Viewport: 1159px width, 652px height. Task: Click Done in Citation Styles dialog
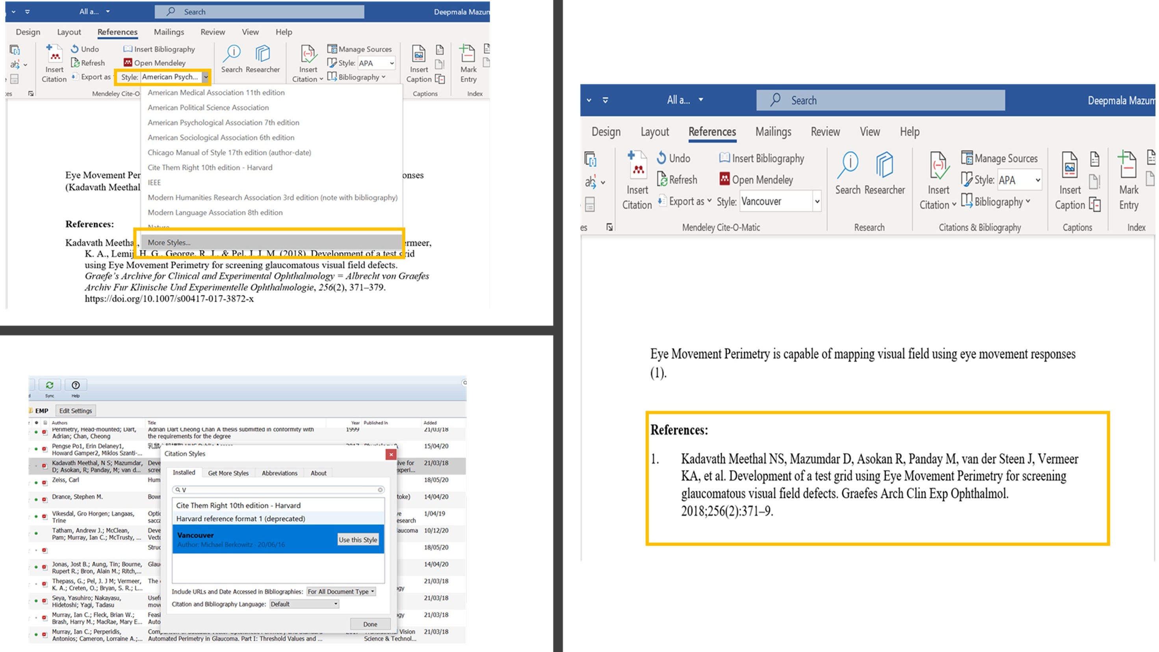click(x=370, y=624)
